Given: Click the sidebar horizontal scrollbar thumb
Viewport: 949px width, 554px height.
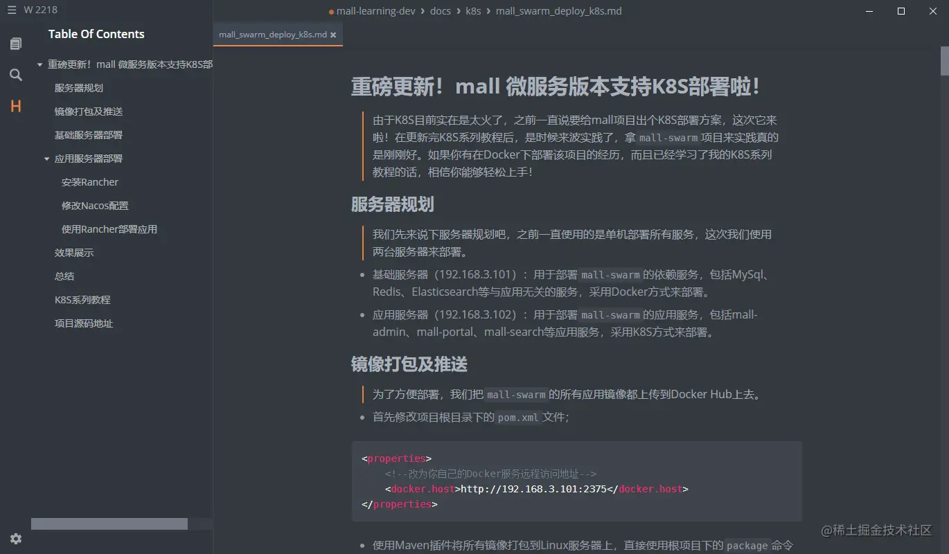Looking at the screenshot, I should click(x=109, y=524).
